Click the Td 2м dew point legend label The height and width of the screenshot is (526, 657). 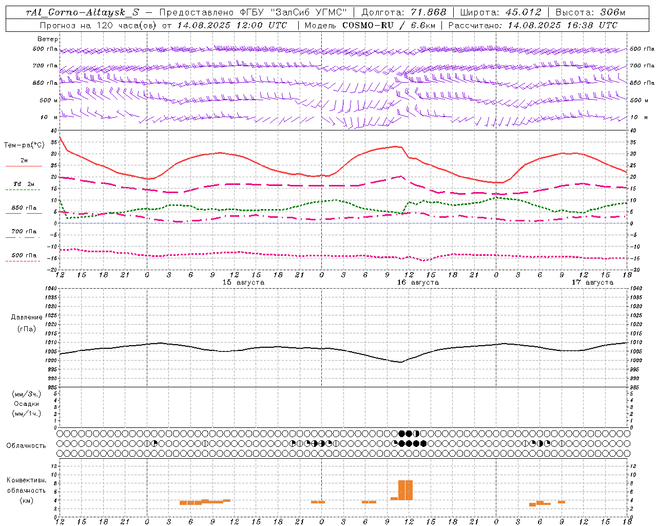pyautogui.click(x=24, y=184)
